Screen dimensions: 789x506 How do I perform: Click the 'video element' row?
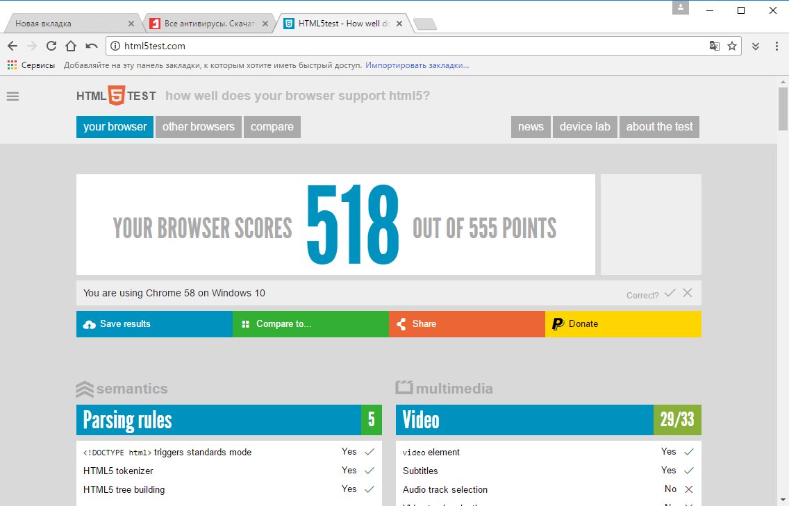click(x=549, y=452)
